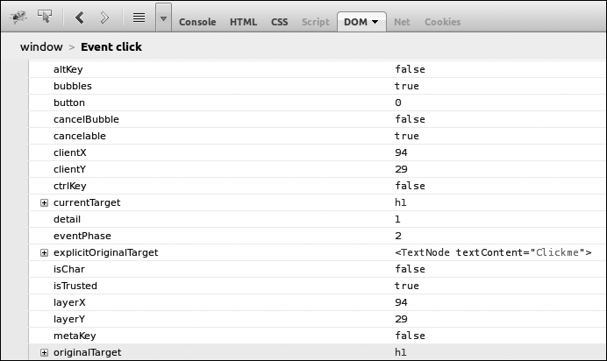Switch to the Script tab

coord(316,22)
